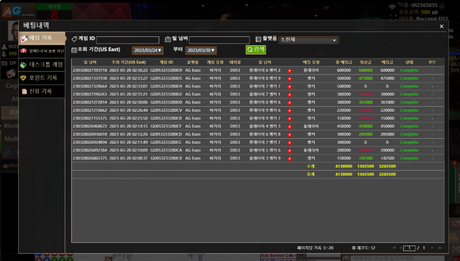Play replay for bill 230328027393718

coord(290,70)
